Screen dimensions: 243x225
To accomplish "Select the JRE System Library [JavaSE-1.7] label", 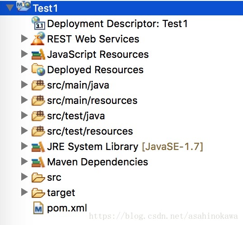I will tap(125, 146).
